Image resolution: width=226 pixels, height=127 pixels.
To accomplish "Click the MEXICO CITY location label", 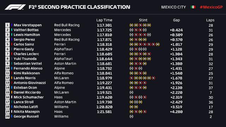I will pos(173,7).
